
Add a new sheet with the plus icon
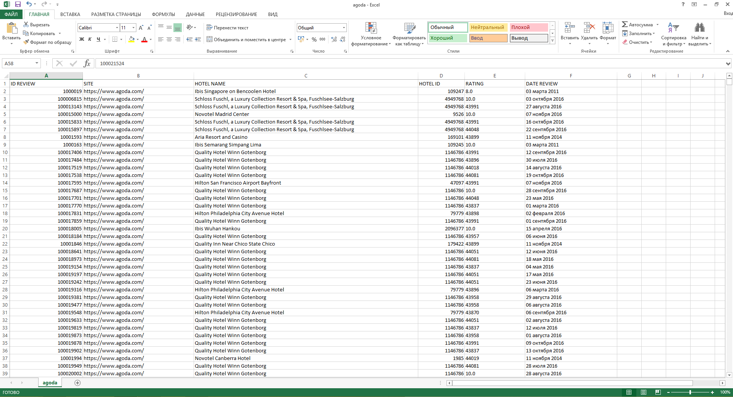click(78, 383)
